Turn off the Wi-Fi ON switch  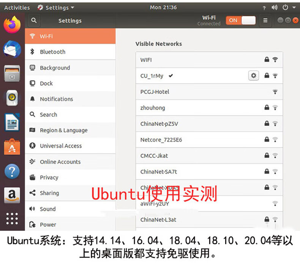click(241, 20)
